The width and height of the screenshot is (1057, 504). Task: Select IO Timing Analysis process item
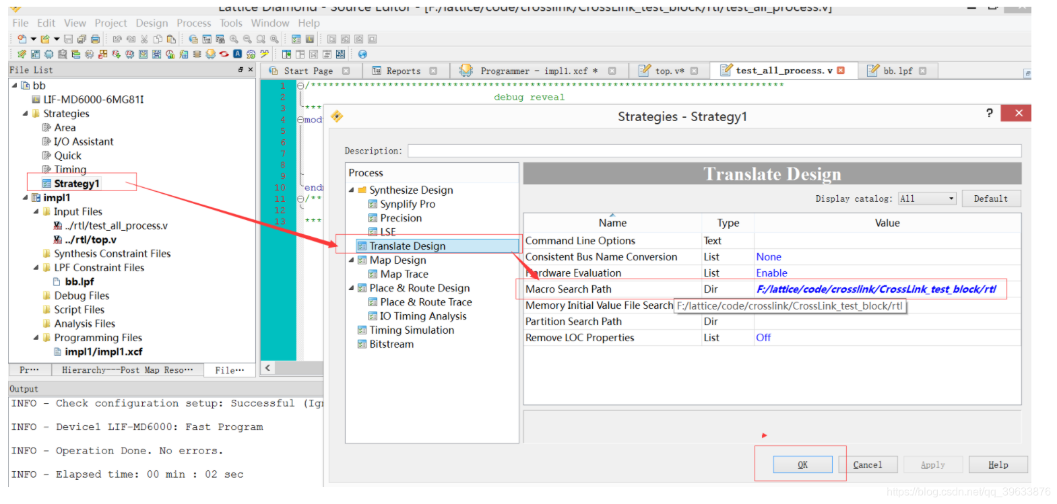coord(422,316)
